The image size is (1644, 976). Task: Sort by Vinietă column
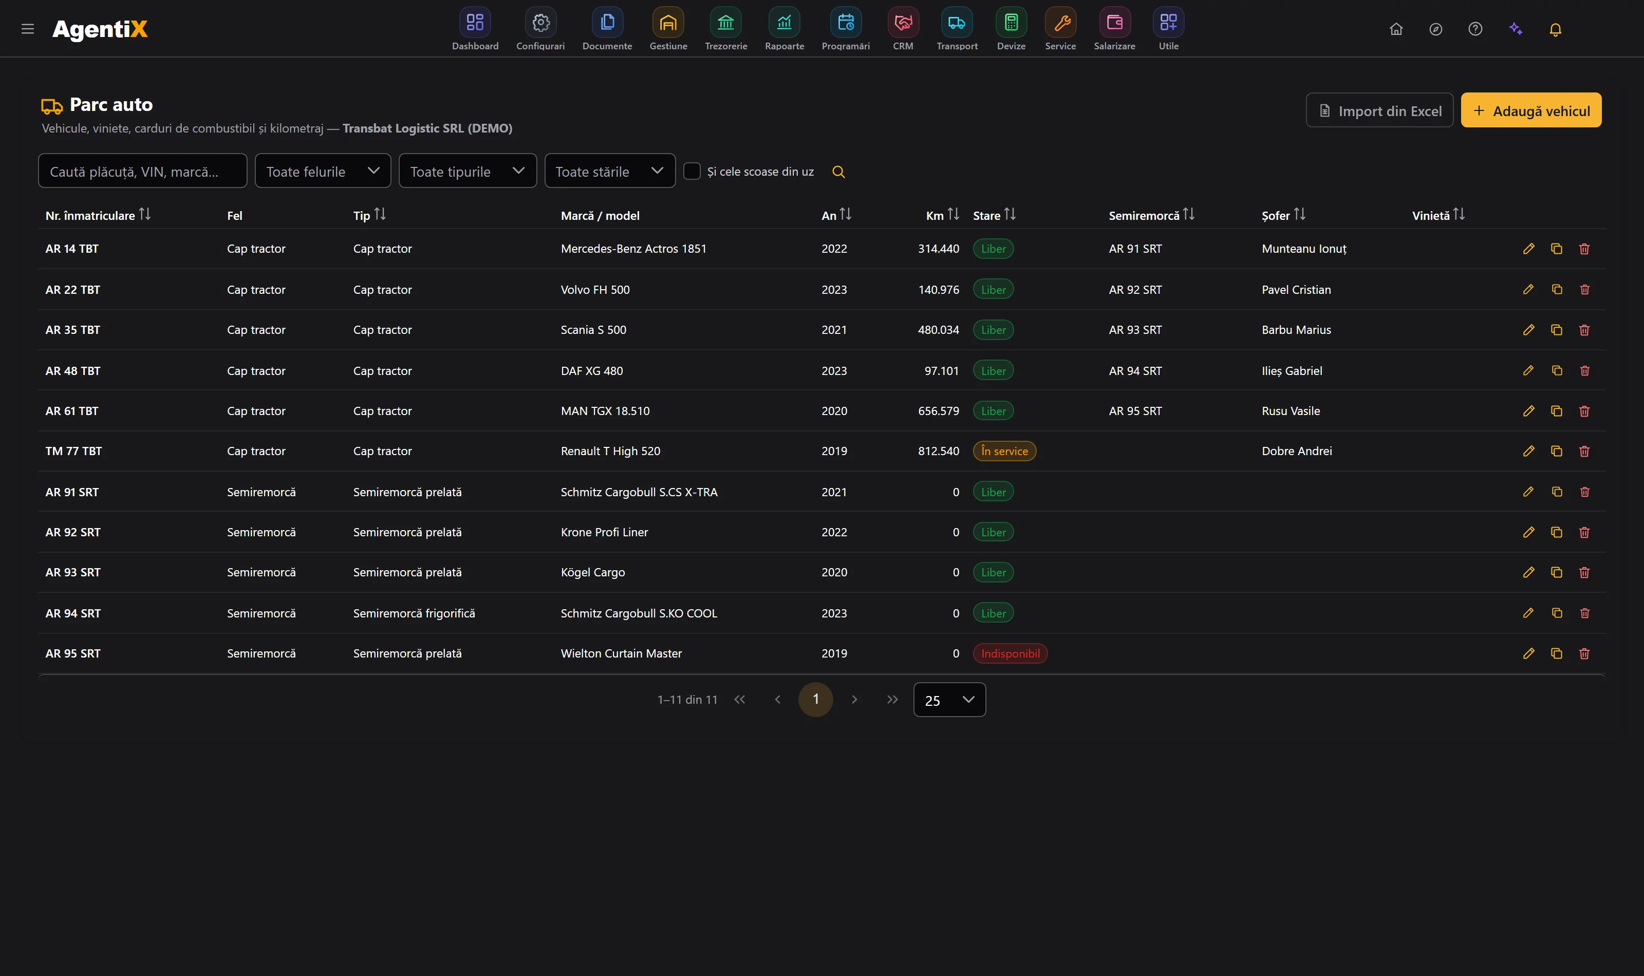point(1459,214)
